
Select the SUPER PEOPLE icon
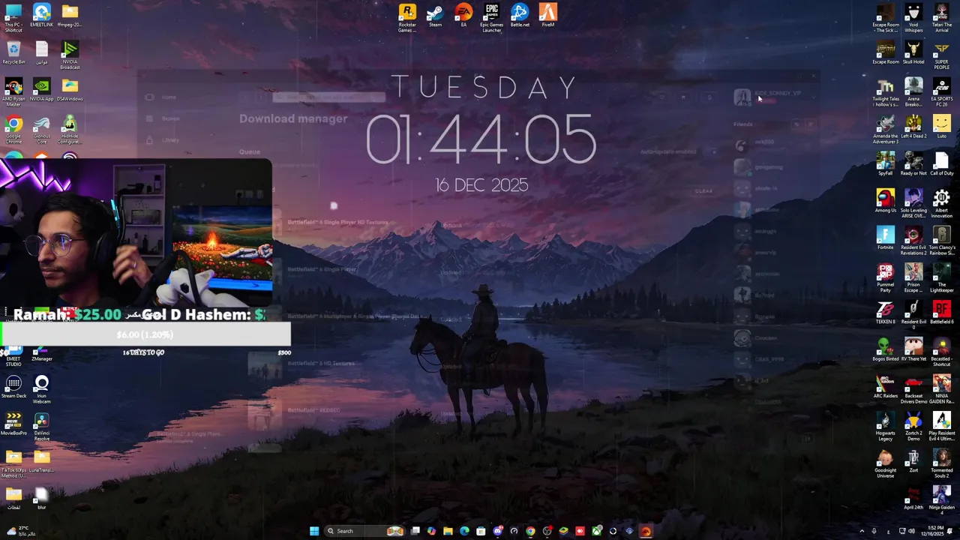[941, 55]
